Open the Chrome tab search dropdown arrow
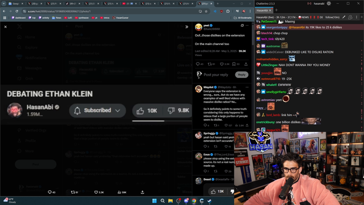Image resolution: width=364 pixels, height=205 pixels. click(x=4, y=3)
